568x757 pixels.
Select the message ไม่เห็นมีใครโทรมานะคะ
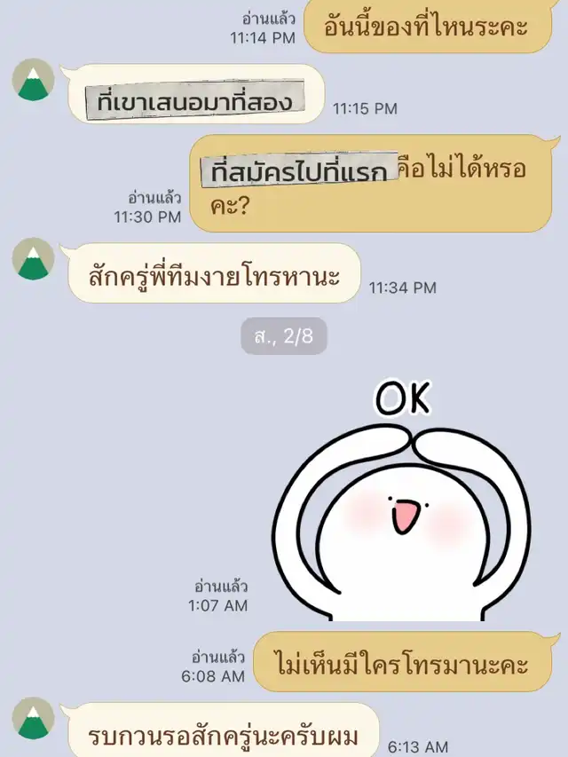pyautogui.click(x=403, y=662)
